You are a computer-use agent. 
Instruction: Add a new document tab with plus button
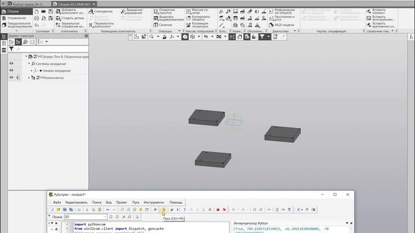[x=3, y=4]
